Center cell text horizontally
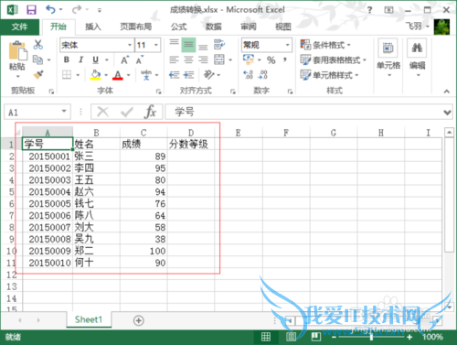The width and height of the screenshot is (457, 345). (188, 59)
